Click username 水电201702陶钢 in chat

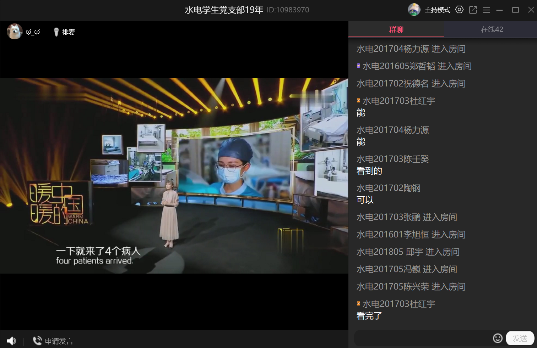pos(388,188)
